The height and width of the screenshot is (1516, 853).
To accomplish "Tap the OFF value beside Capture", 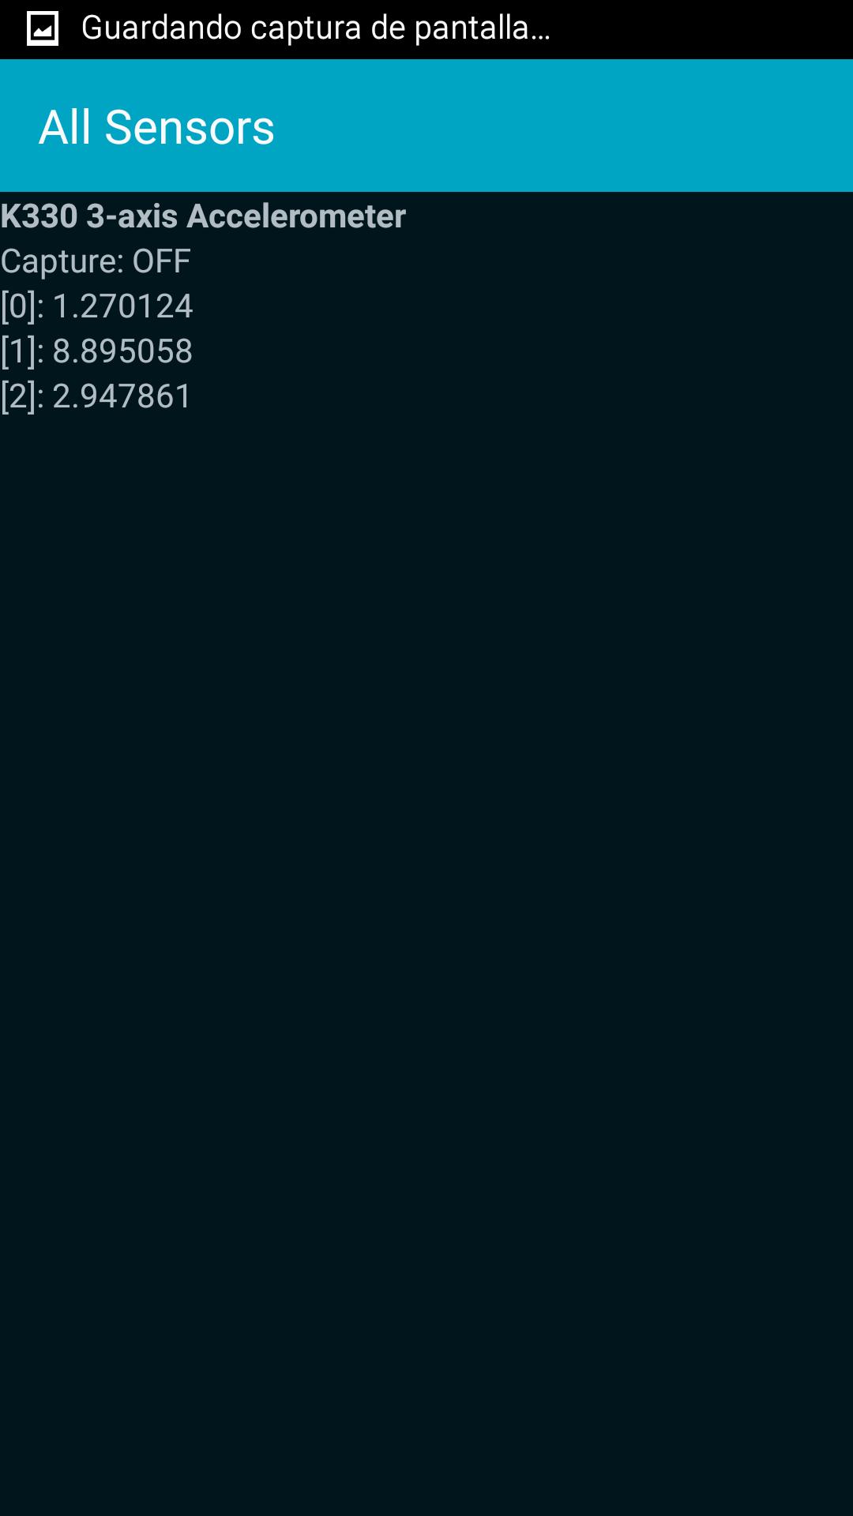I will tap(161, 261).
